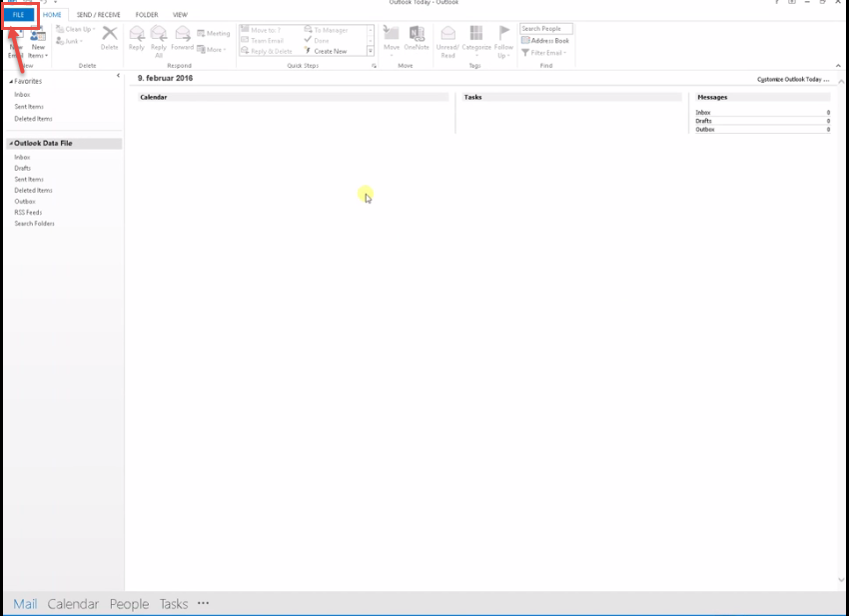
Task: Collapse the Favorites group
Action: 11,81
